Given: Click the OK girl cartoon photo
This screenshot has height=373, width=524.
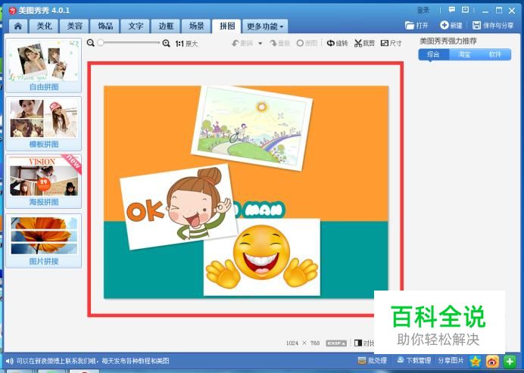Looking at the screenshot, I should coord(178,207).
